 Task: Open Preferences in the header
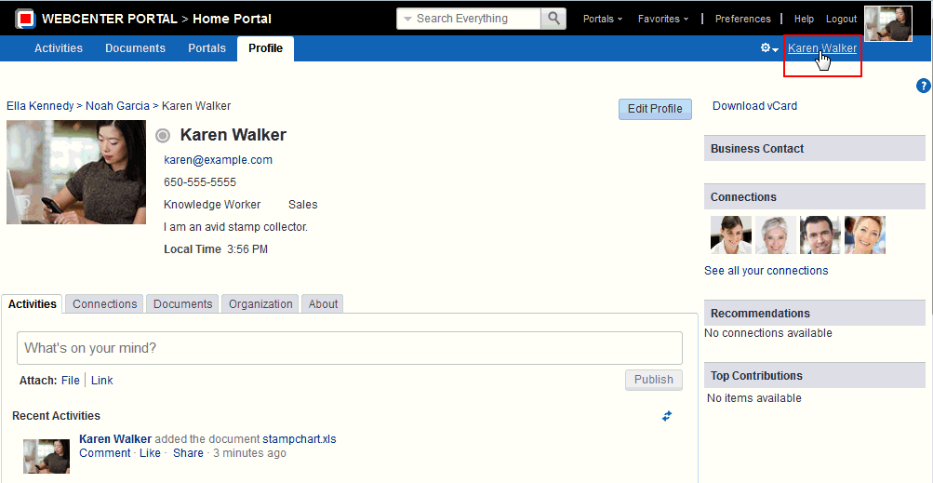click(x=742, y=19)
